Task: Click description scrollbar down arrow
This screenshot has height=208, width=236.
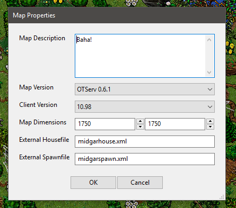Action: (x=209, y=73)
